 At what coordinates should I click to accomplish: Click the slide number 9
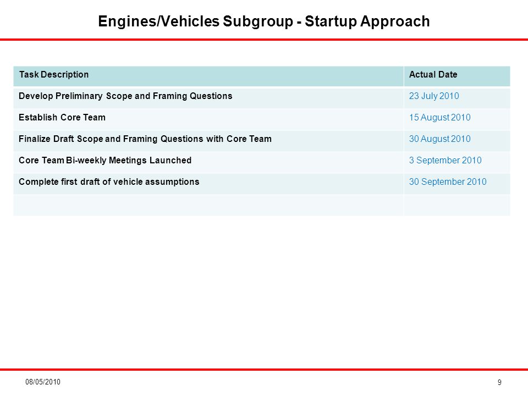(x=499, y=382)
